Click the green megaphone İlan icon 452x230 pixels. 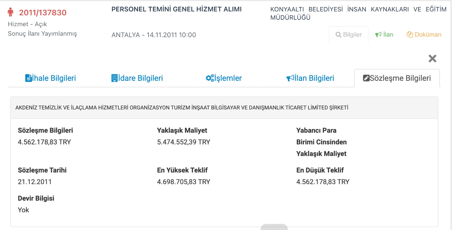click(x=378, y=35)
